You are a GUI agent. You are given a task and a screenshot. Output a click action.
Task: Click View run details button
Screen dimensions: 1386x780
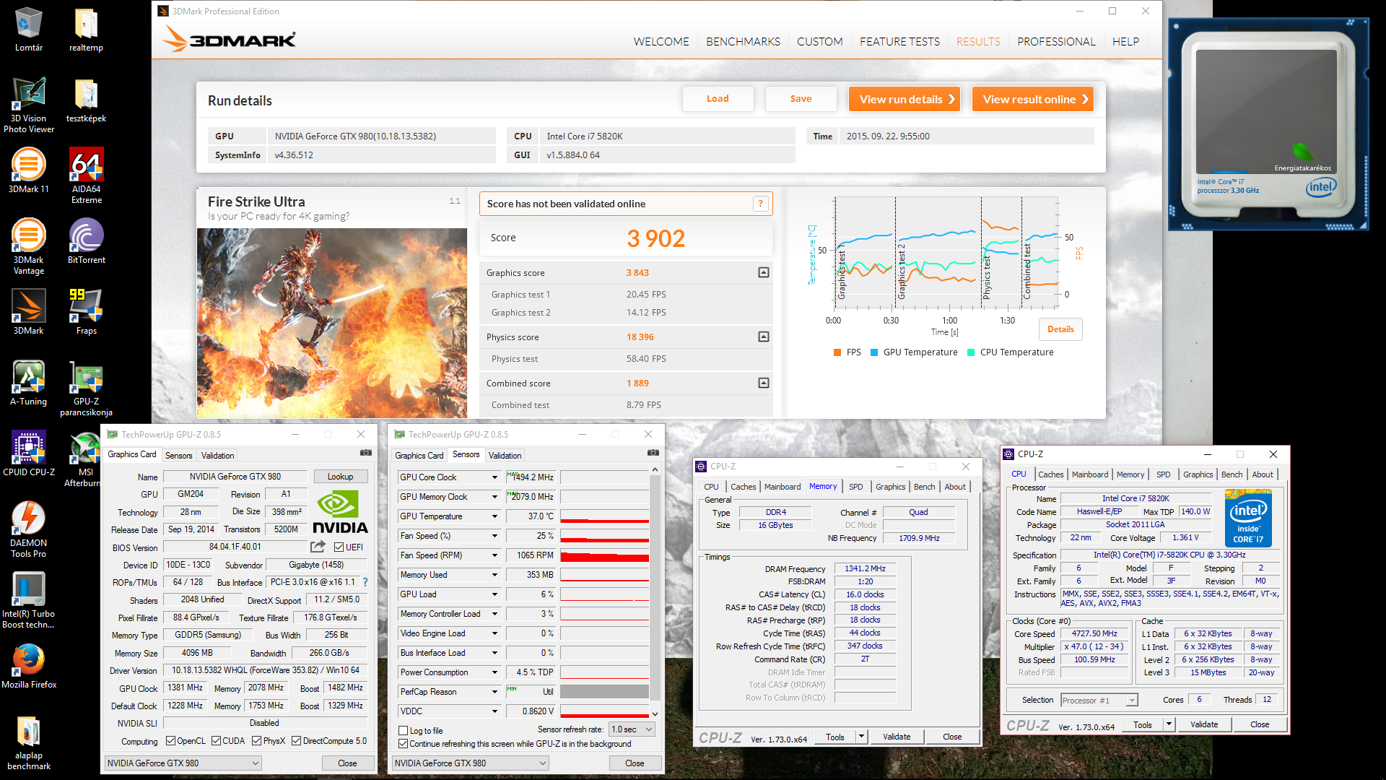point(904,99)
